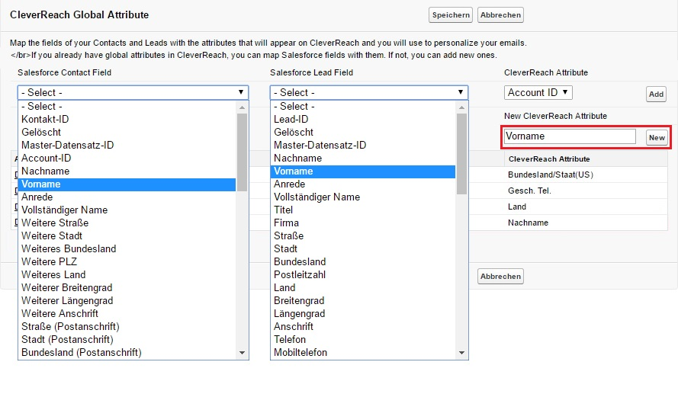Viewport: 678px width, 394px height.
Task: Click the Bundesland/Staat(US) attribute cell
Action: coord(586,175)
